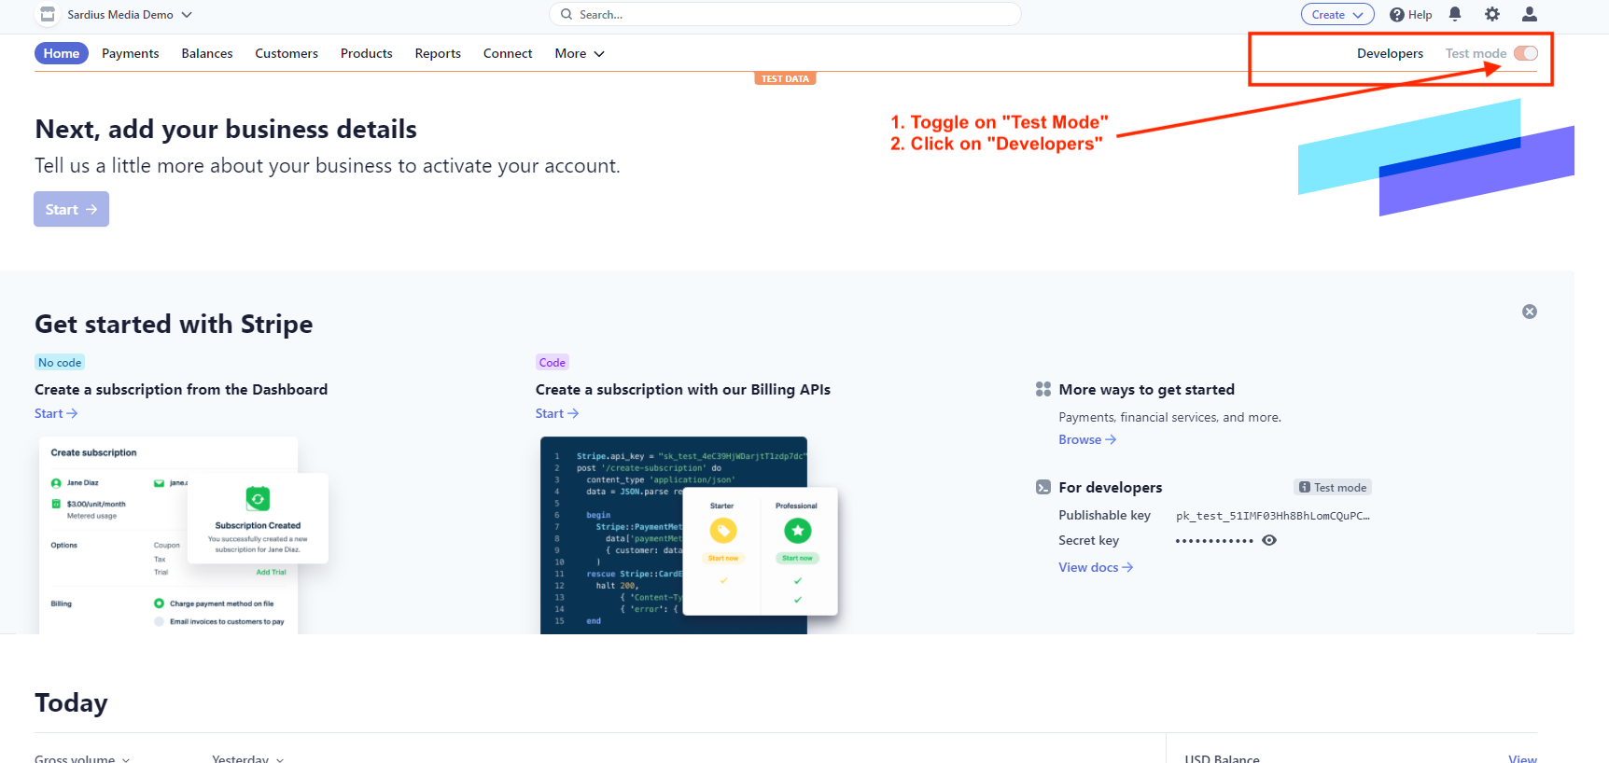Go to the Connect tab
The height and width of the screenshot is (763, 1609).
point(508,53)
